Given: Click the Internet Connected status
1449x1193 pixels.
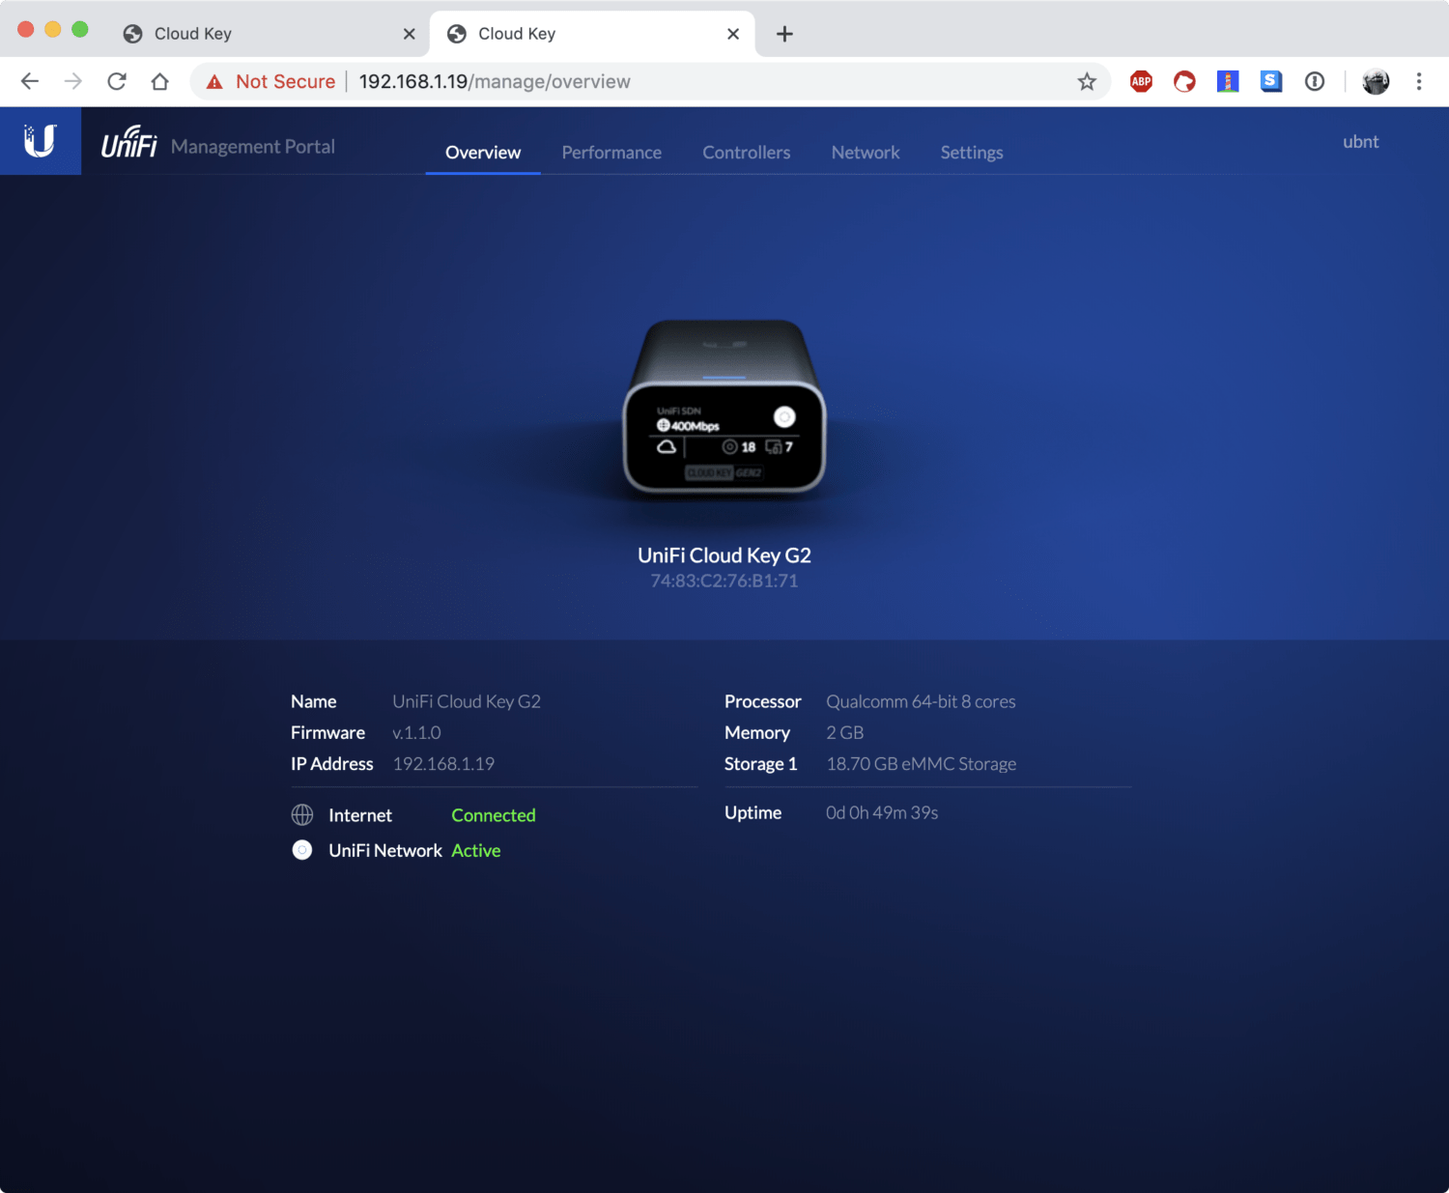Looking at the screenshot, I should tap(494, 815).
